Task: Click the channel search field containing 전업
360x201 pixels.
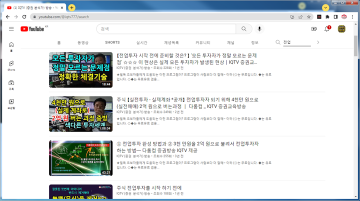Action: click(297, 42)
